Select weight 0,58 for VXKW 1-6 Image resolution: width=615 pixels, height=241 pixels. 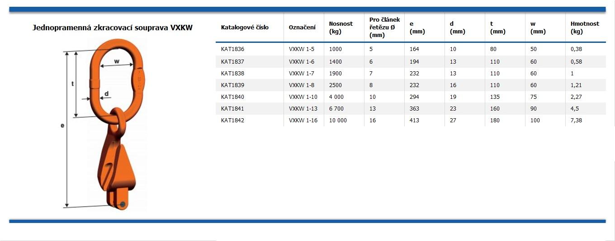[576, 61]
